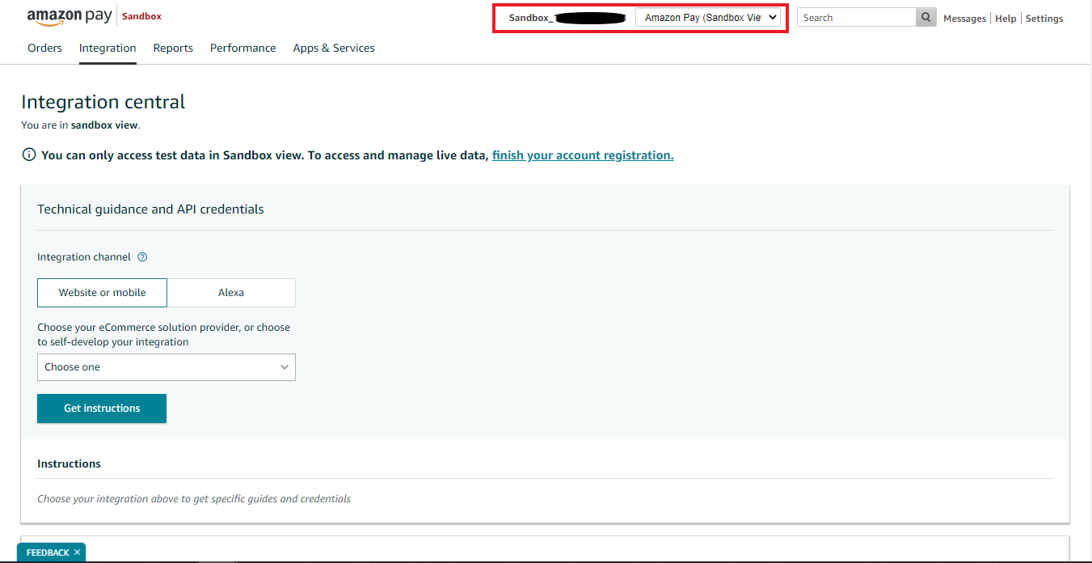Open the Help link
The height and width of the screenshot is (563, 1092).
coord(1006,18)
